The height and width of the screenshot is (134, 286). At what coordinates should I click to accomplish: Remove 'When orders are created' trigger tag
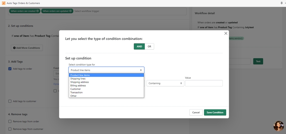[x=37, y=11]
